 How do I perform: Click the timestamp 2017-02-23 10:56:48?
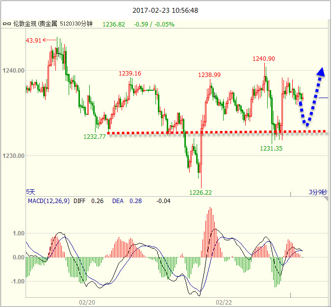coord(165,10)
